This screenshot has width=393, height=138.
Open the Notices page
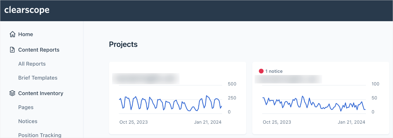pyautogui.click(x=28, y=121)
